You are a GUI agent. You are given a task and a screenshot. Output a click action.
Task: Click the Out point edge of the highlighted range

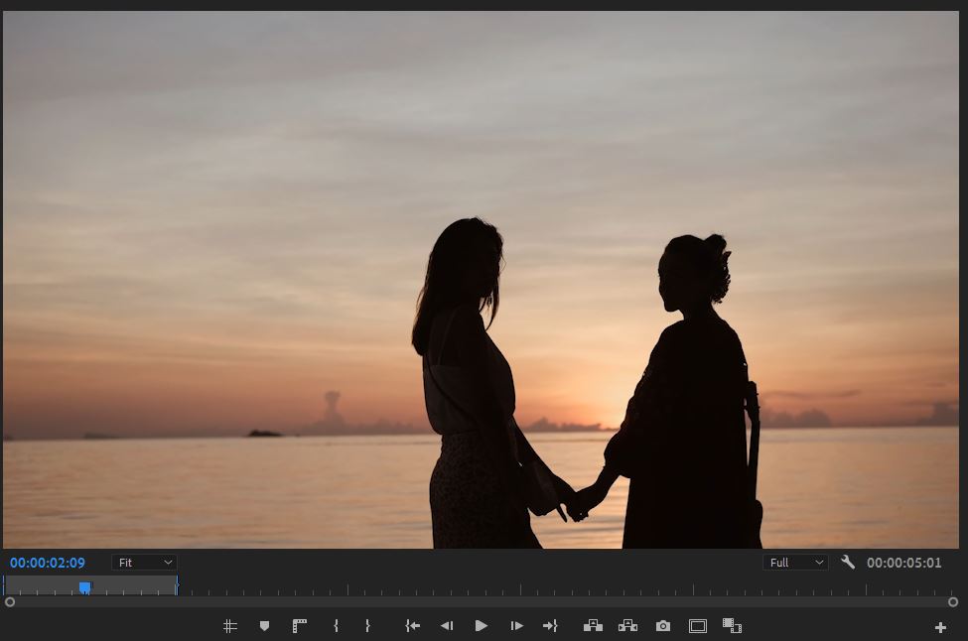(x=177, y=584)
